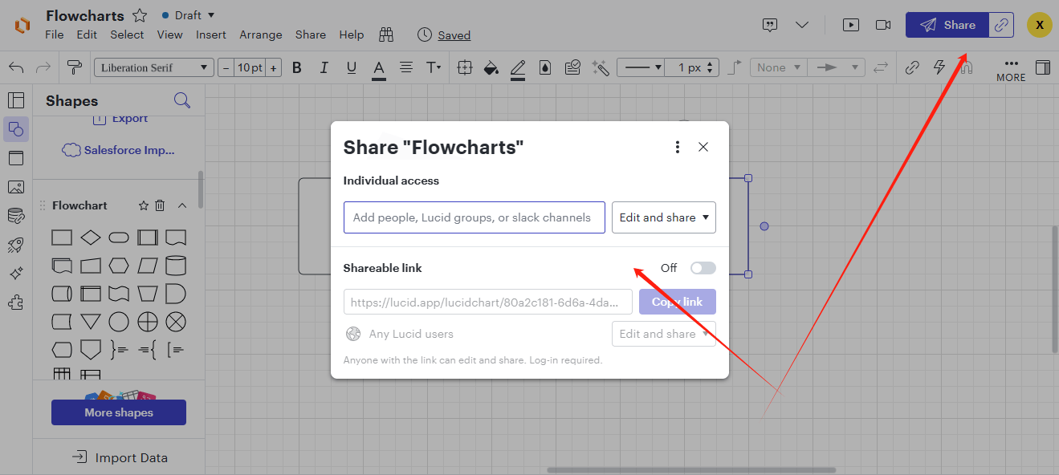
Task: Open the Insert menu
Action: pyautogui.click(x=210, y=35)
